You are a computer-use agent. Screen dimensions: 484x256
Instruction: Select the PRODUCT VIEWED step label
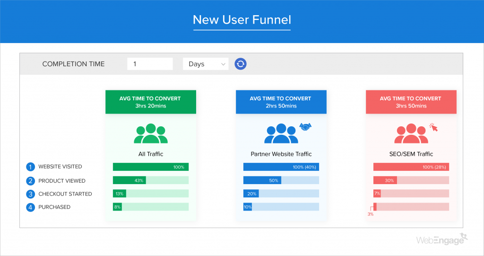pos(62,181)
